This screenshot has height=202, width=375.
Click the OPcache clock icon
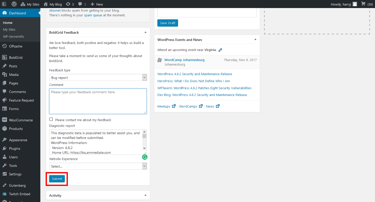5,46
